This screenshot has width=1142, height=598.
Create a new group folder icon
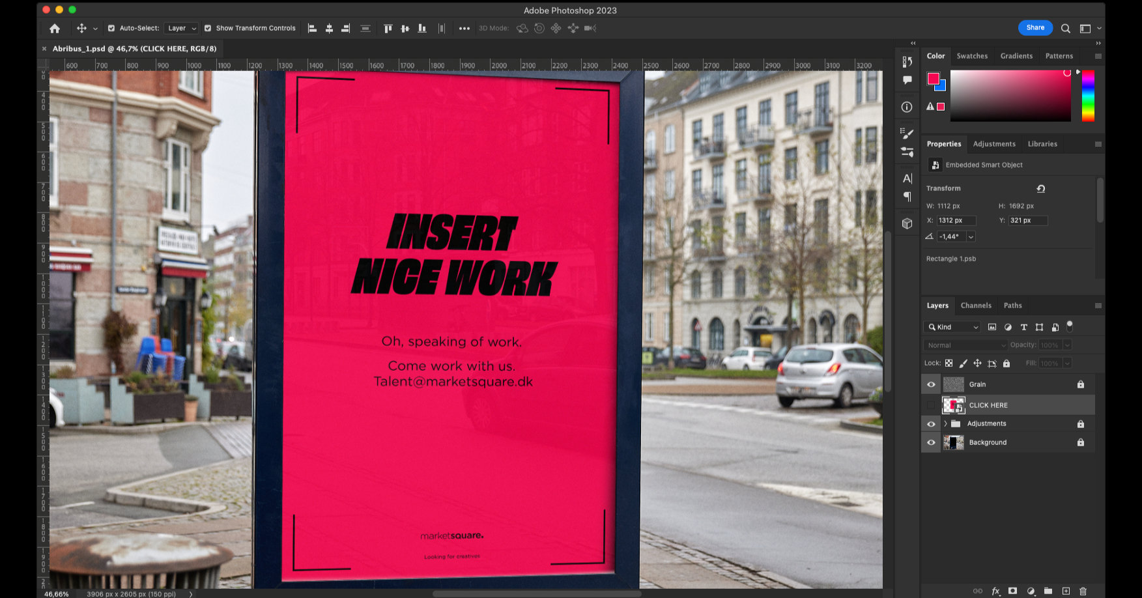pyautogui.click(x=1048, y=591)
